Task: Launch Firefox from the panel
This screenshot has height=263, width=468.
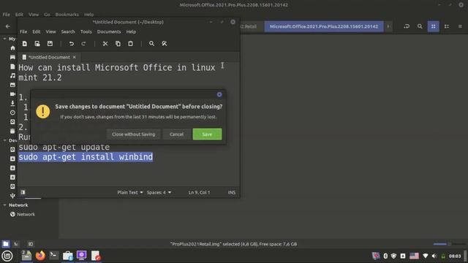Action: (x=40, y=256)
